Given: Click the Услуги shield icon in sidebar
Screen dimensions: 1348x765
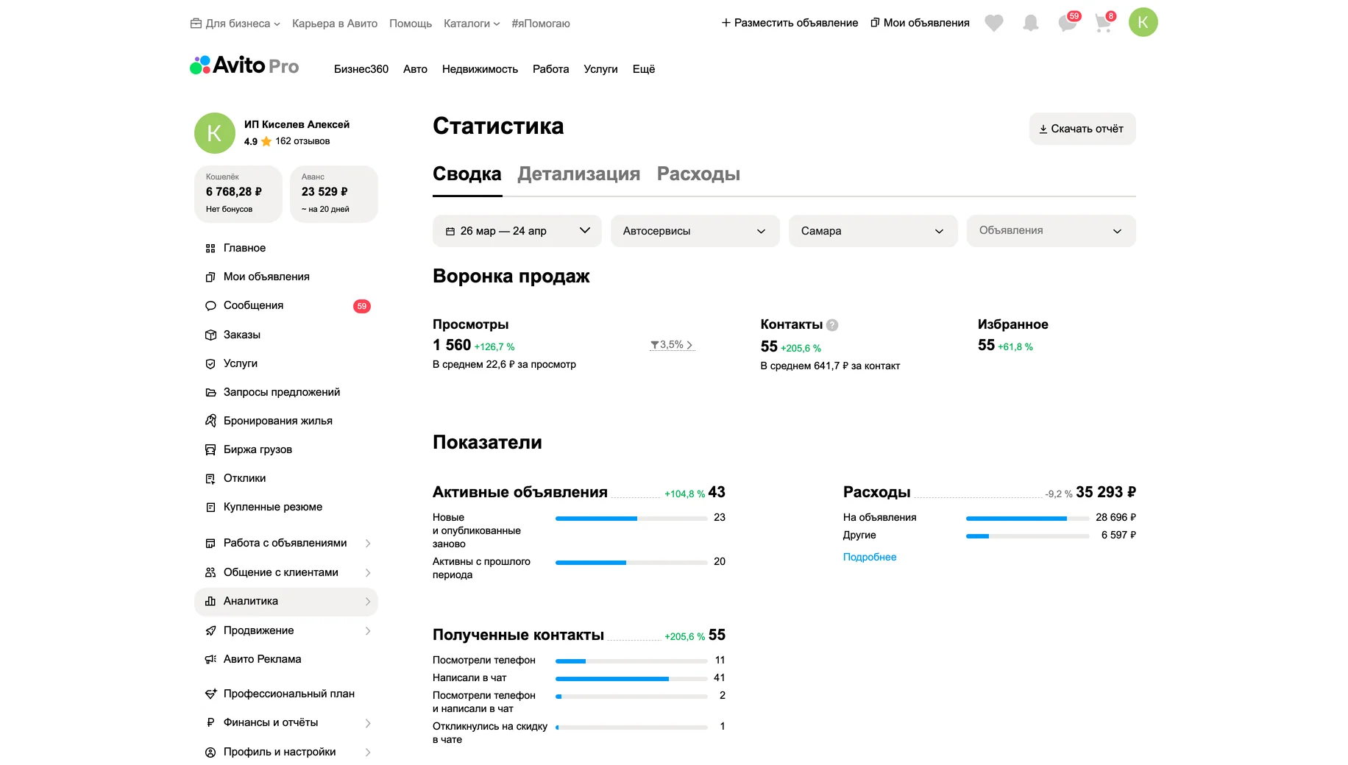Looking at the screenshot, I should pos(210,363).
